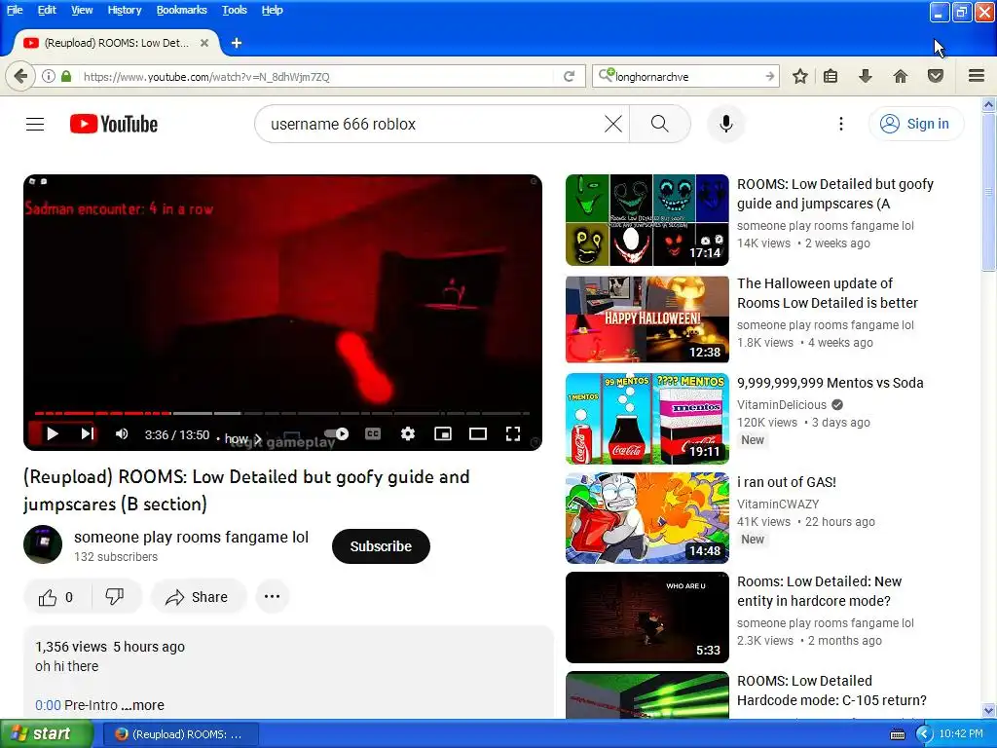Image resolution: width=997 pixels, height=748 pixels.
Task: Open '9,999,999,999 Mentos vs Soda' title
Action: pos(830,383)
